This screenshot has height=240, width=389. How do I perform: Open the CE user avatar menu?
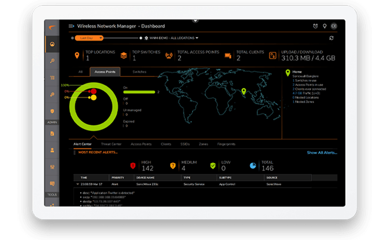pyautogui.click(x=334, y=26)
